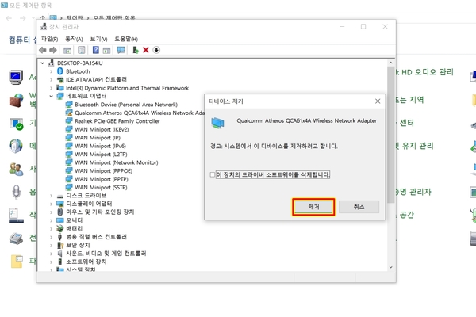Expand the 디스크 드라이브 node arrow
The height and width of the screenshot is (317, 476).
[x=51, y=196]
